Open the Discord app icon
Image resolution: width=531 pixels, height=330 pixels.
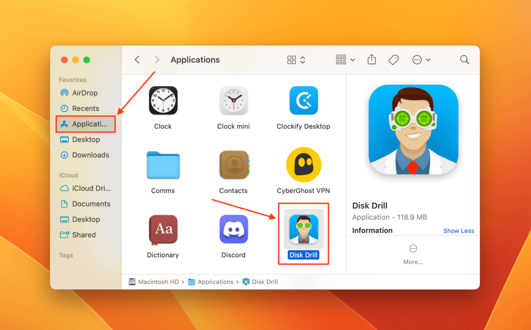pyautogui.click(x=233, y=229)
